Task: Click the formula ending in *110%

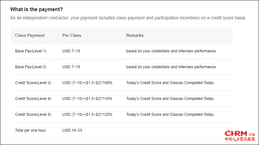Action: click(87, 99)
